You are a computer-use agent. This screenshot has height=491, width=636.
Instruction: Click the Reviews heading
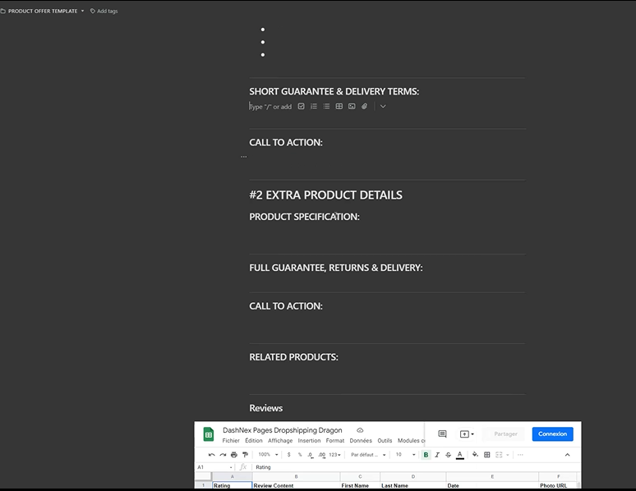point(266,408)
